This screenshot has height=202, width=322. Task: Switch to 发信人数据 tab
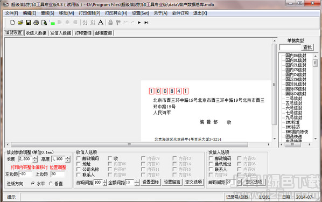tap(61, 33)
